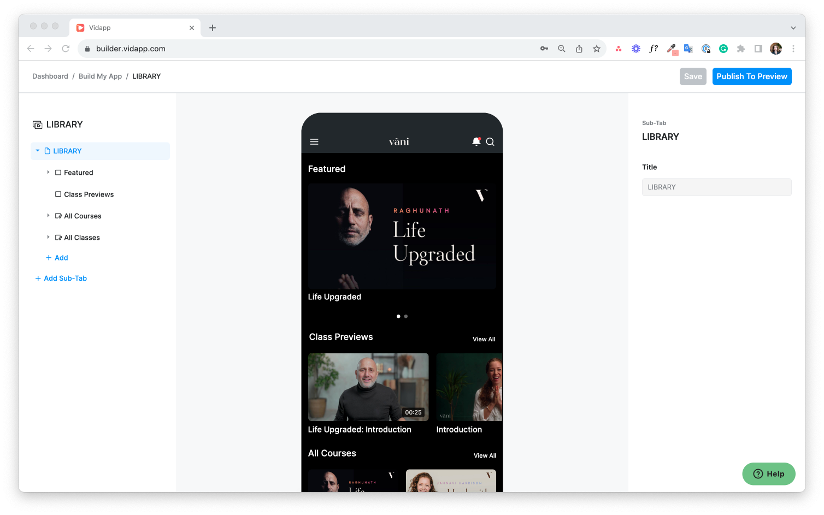This screenshot has height=515, width=824.
Task: Open the hamburger menu in phone preview
Action: [314, 142]
